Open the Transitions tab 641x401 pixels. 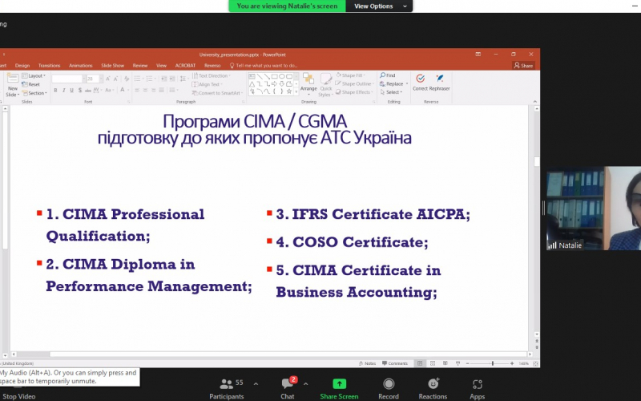(49, 66)
